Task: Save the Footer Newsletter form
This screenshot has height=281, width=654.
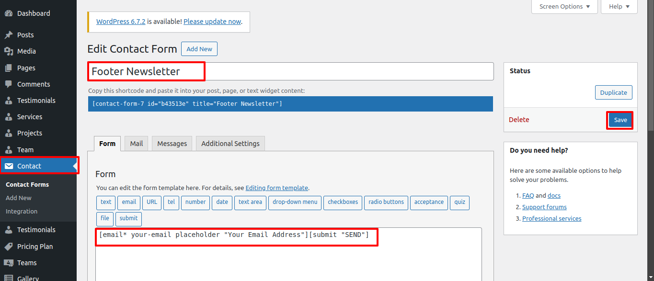Action: 620,120
